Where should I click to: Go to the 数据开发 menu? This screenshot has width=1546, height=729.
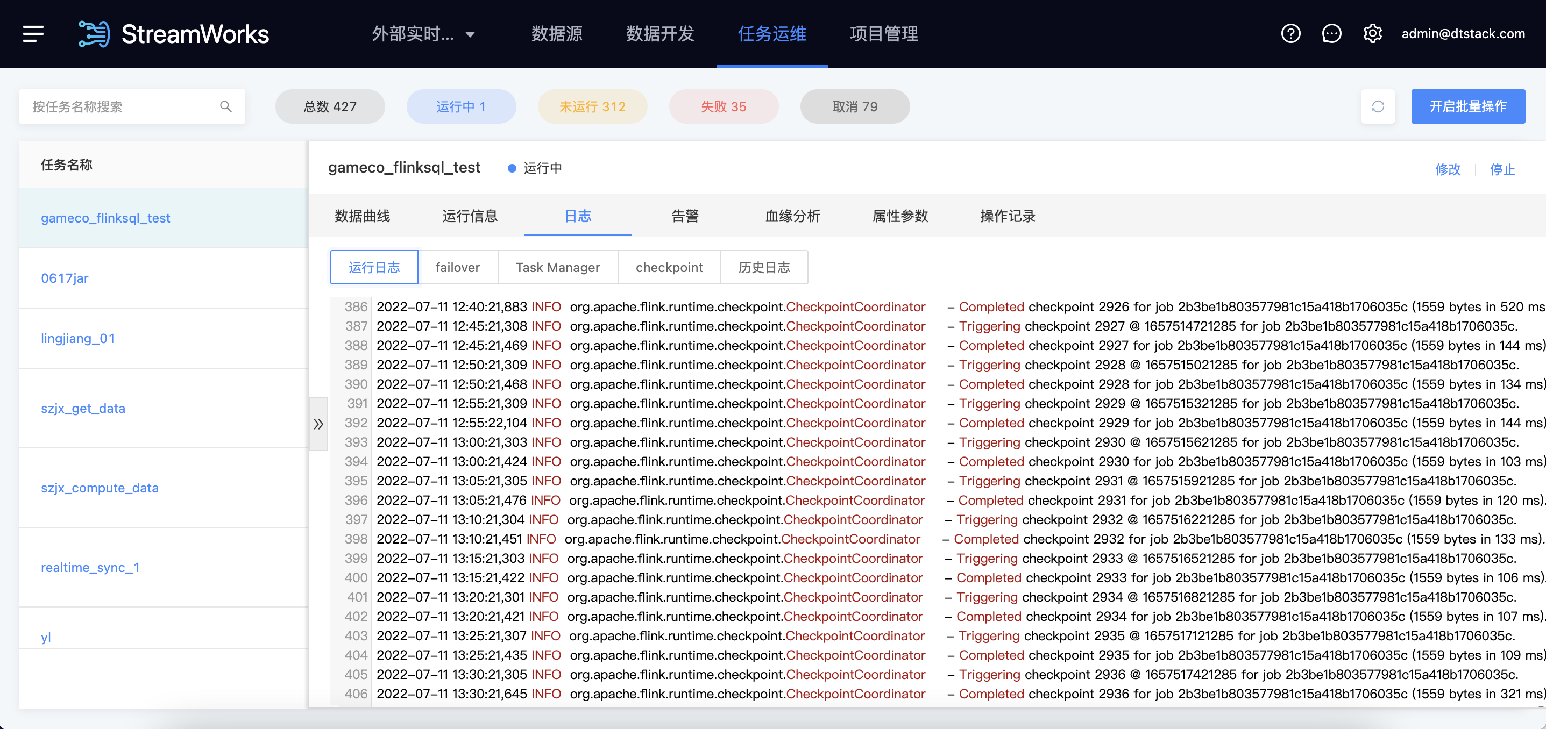660,34
